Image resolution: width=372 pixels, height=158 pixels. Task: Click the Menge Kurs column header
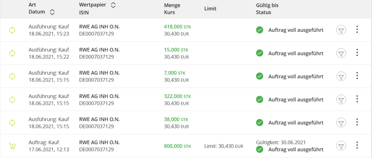pos(172,9)
